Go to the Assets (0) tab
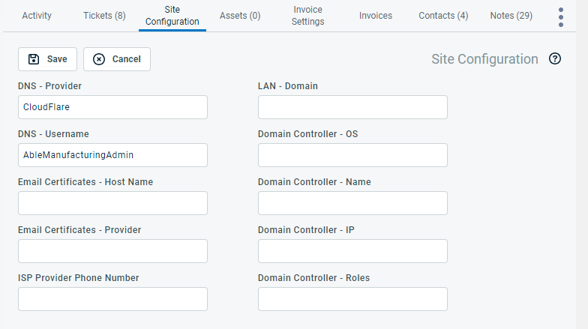 click(240, 16)
